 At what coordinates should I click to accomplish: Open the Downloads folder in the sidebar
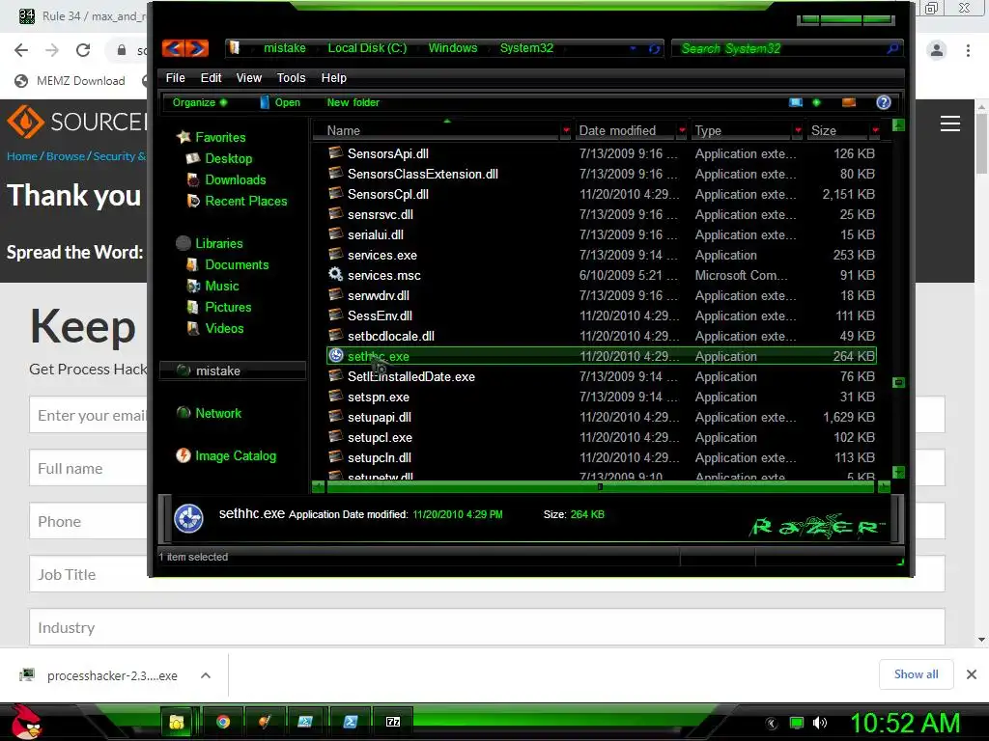point(236,179)
